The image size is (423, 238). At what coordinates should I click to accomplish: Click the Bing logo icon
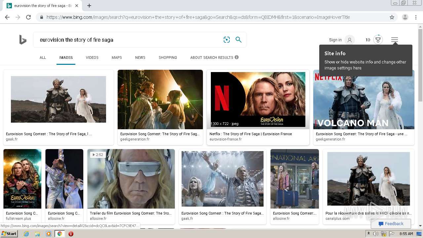23,40
